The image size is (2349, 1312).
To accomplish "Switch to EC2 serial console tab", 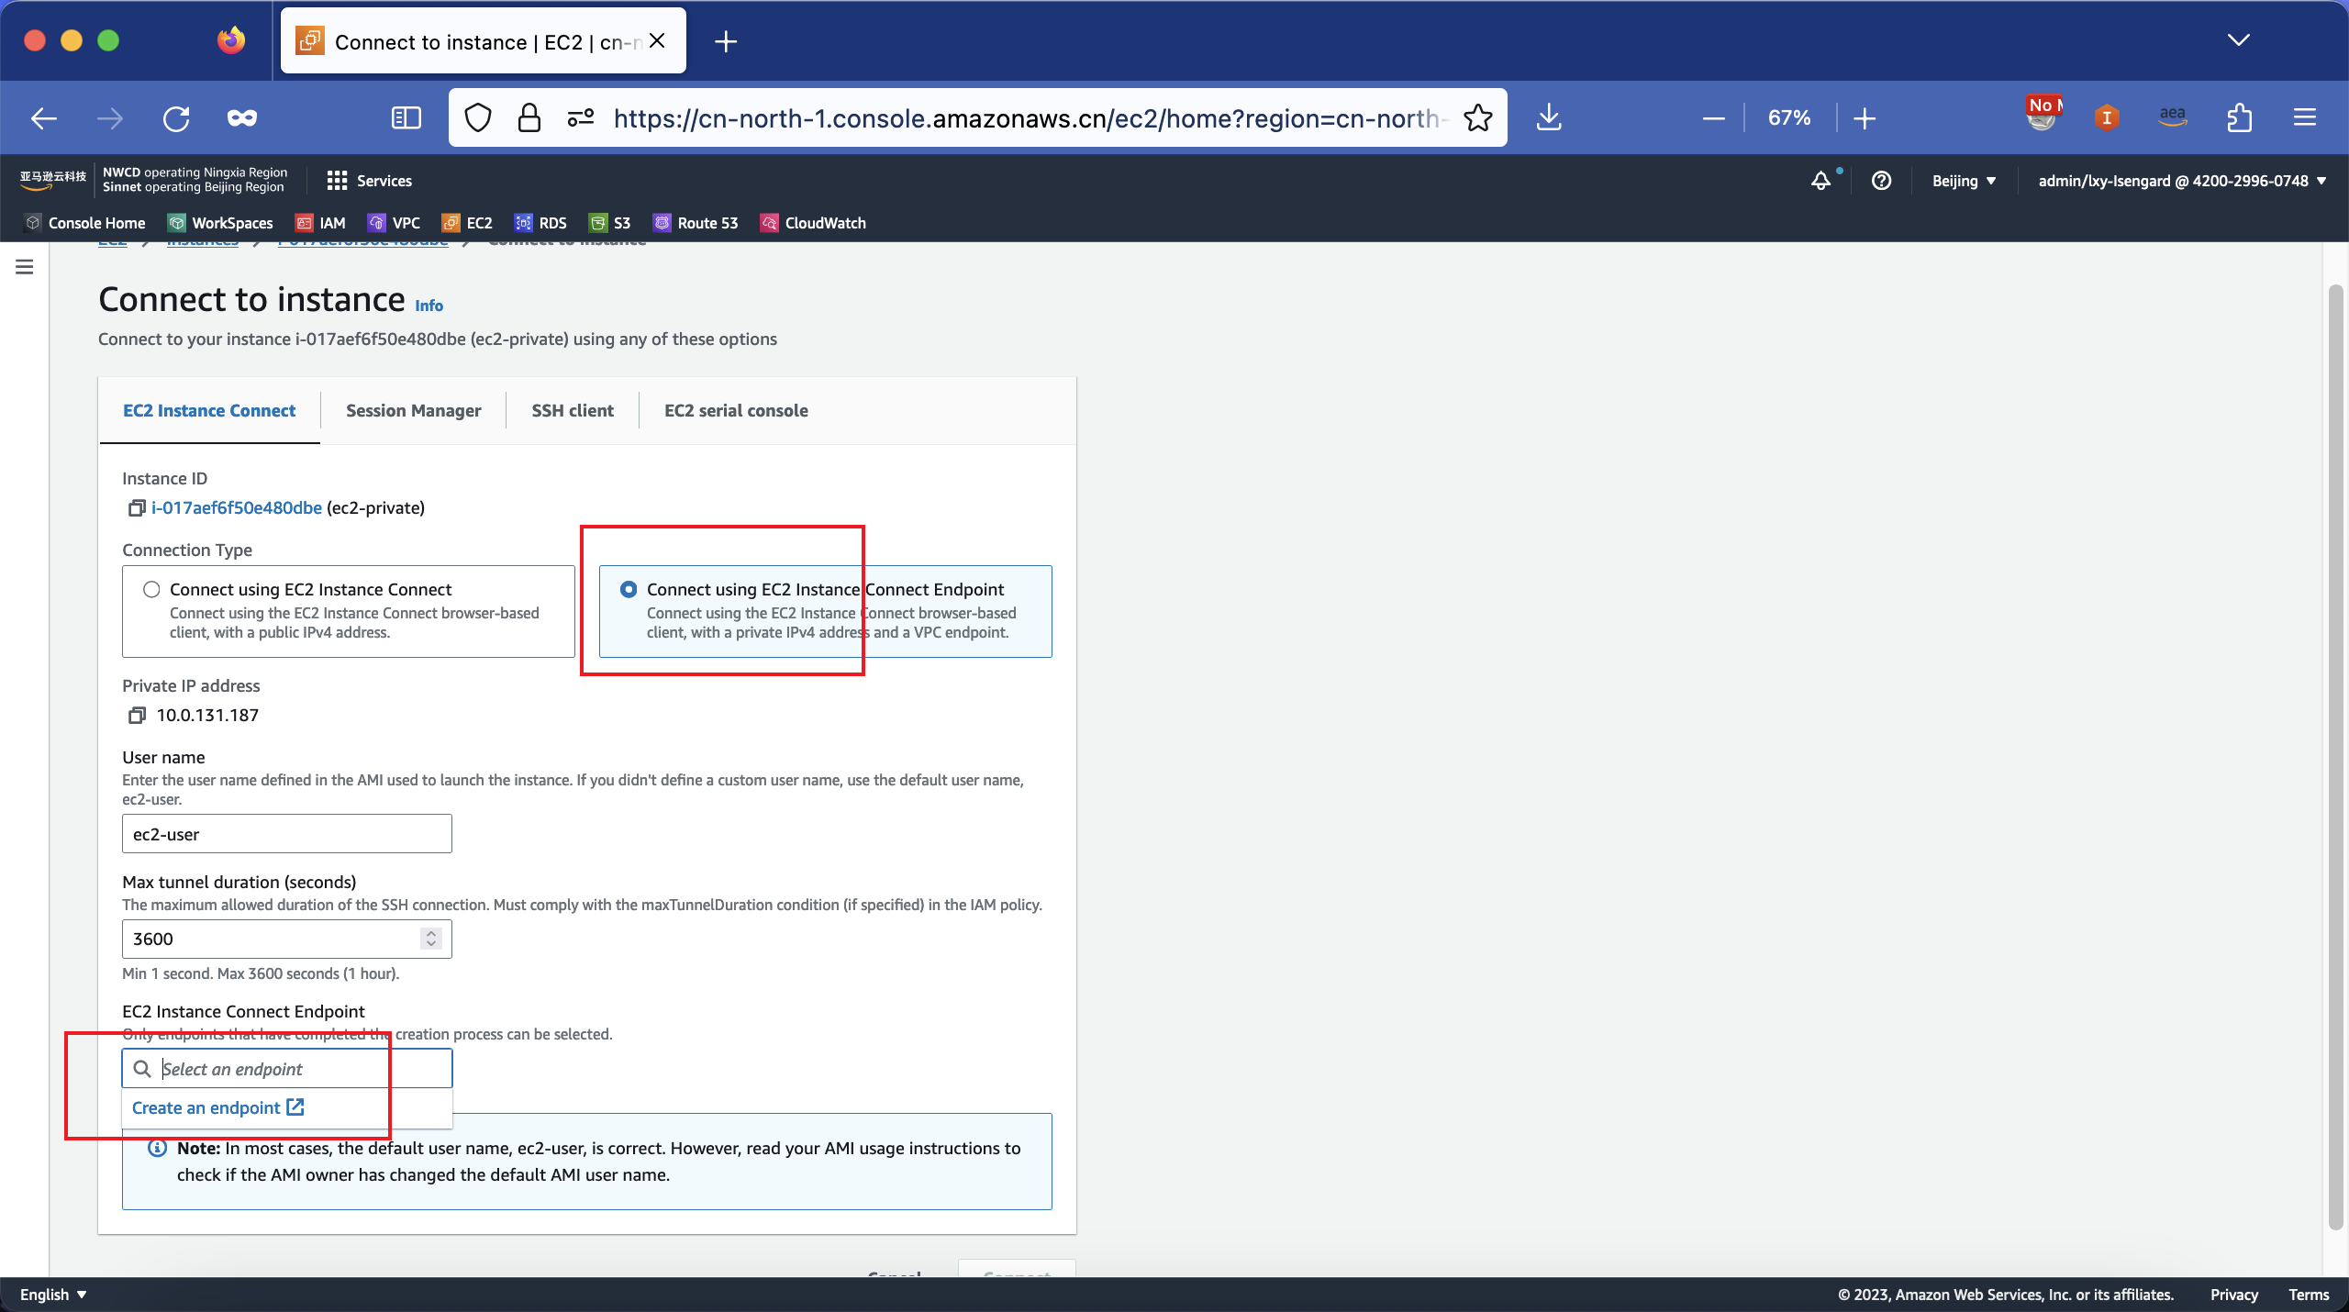I will coord(736,410).
